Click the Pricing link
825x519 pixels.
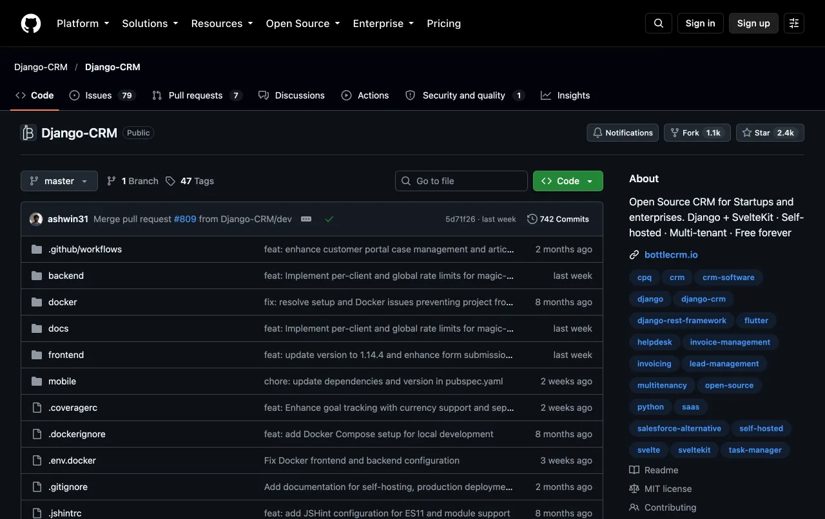[444, 23]
